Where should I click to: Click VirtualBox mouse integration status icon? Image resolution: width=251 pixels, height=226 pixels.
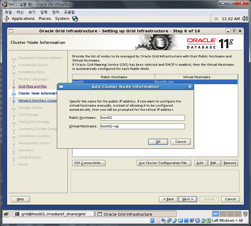click(203, 220)
